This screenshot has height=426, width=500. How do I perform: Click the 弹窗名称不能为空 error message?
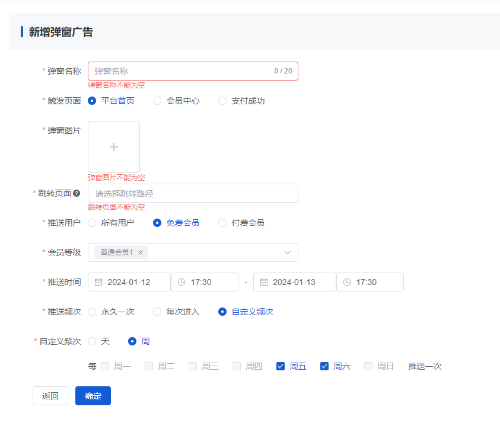pos(116,85)
